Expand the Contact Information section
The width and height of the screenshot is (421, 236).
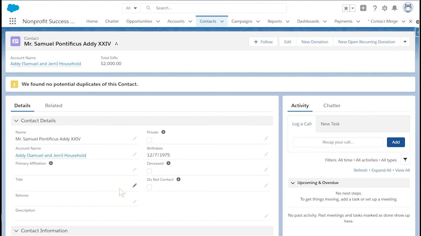pos(16,231)
